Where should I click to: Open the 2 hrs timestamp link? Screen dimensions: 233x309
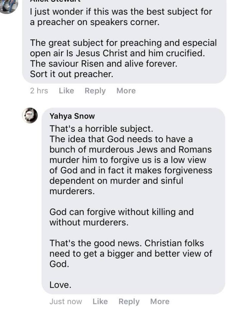(x=39, y=90)
